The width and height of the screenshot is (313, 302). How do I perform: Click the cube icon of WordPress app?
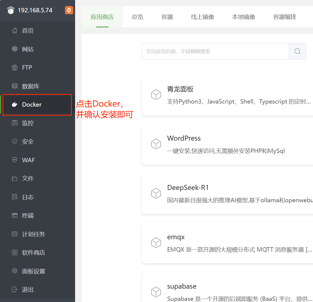tap(156, 144)
